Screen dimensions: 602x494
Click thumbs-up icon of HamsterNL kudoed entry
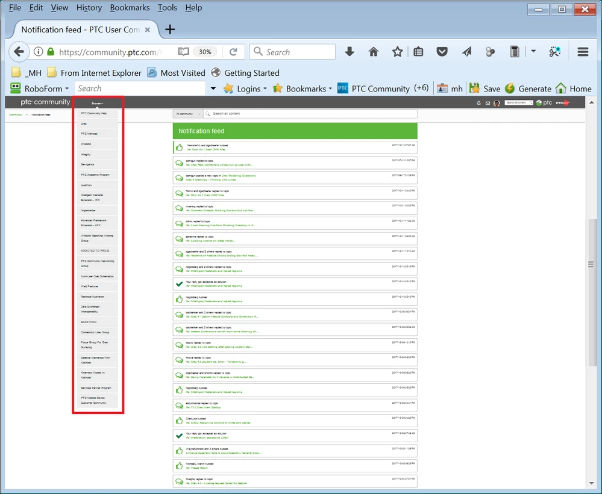180,147
